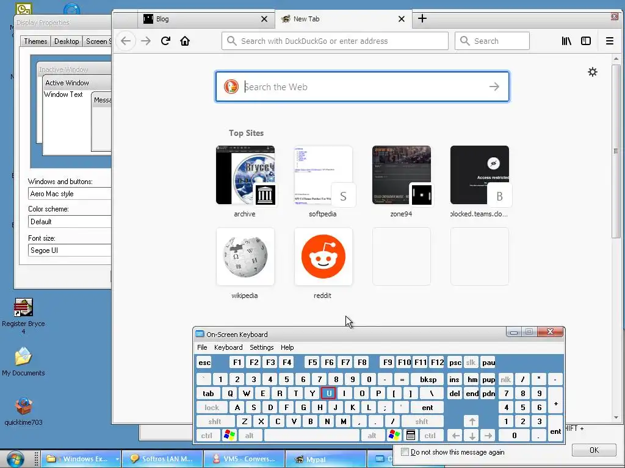The width and height of the screenshot is (625, 468).
Task: Open Windows and buttons dropdown Aero Mac style
Action: 70,194
